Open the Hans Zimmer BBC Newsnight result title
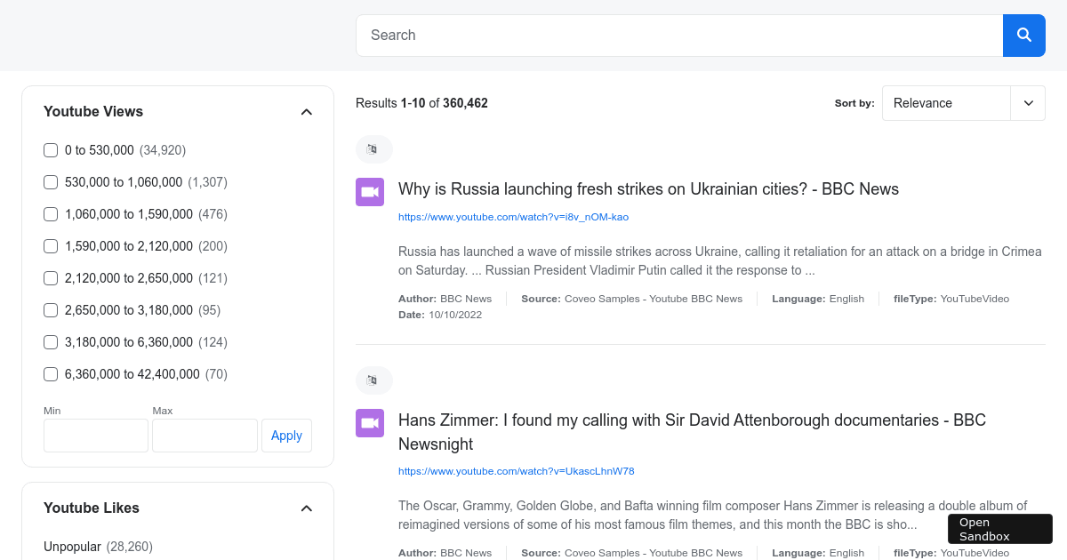 click(692, 431)
